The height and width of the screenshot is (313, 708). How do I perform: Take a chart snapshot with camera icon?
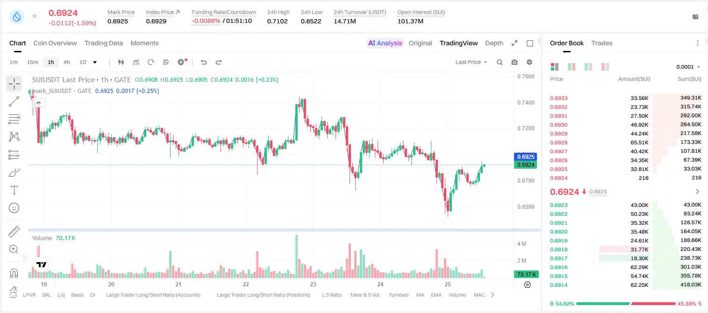515,62
